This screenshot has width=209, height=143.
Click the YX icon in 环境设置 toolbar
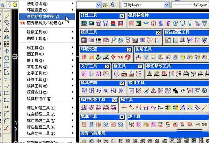121,57
